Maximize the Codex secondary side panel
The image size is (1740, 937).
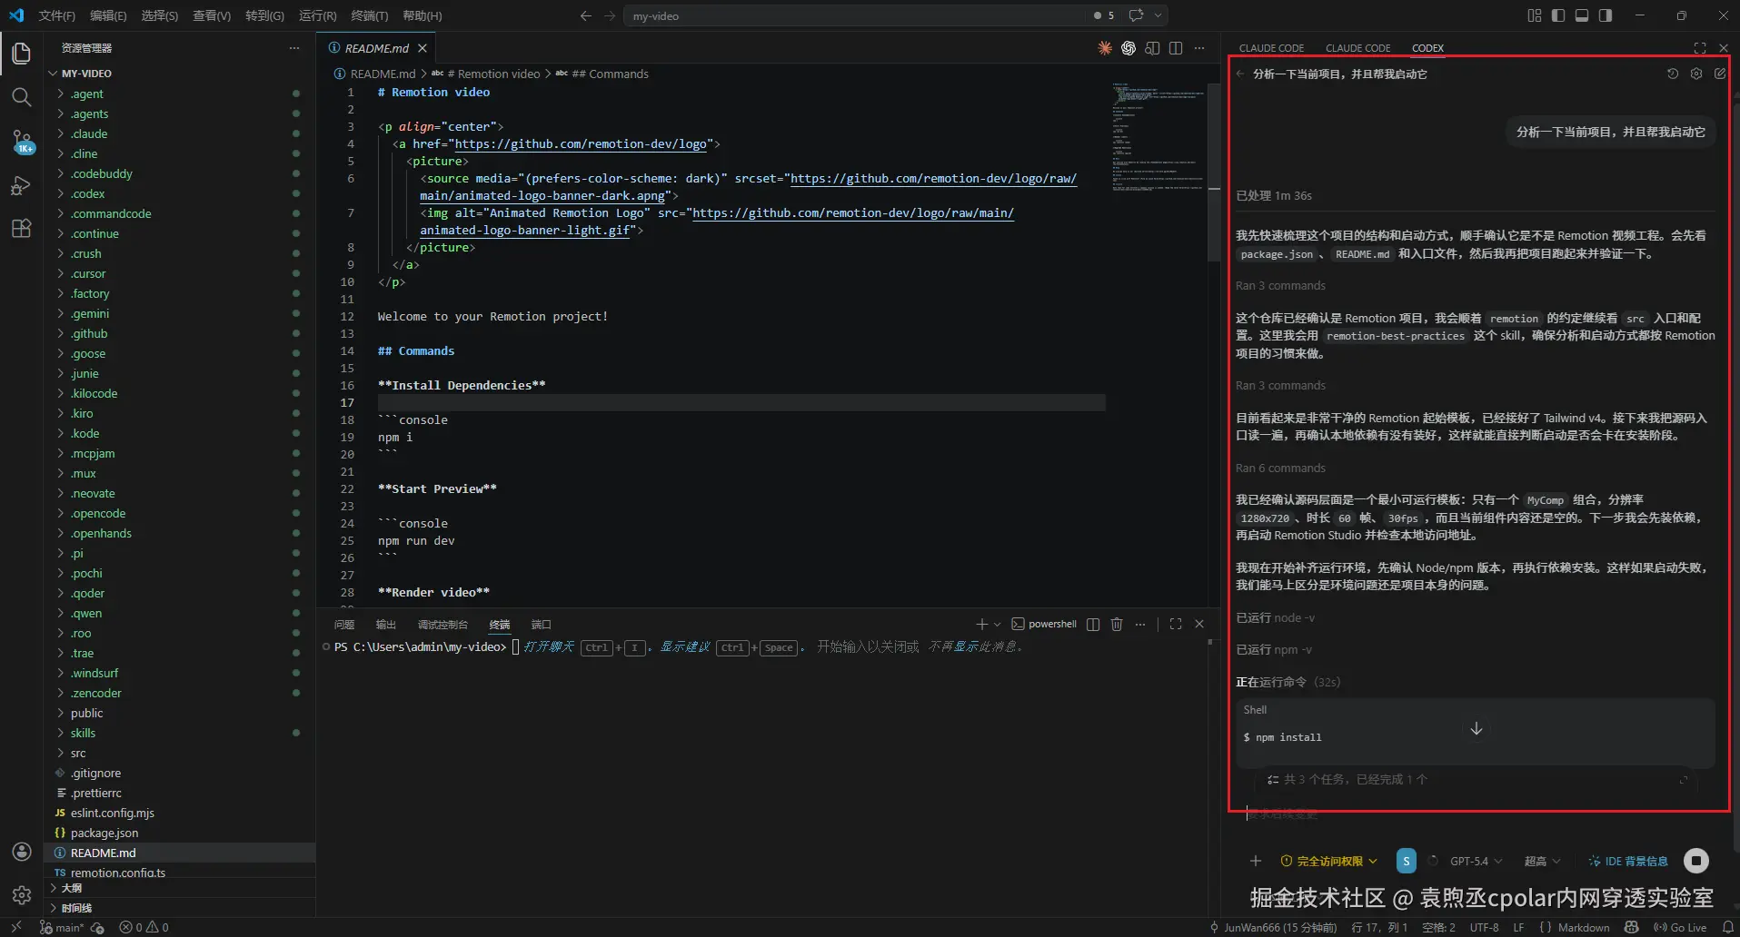1700,48
